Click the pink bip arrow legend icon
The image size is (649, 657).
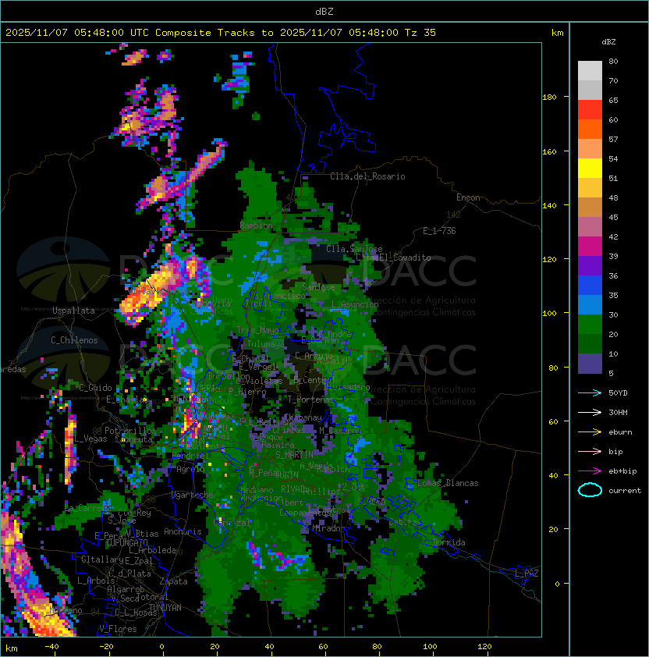coord(590,451)
